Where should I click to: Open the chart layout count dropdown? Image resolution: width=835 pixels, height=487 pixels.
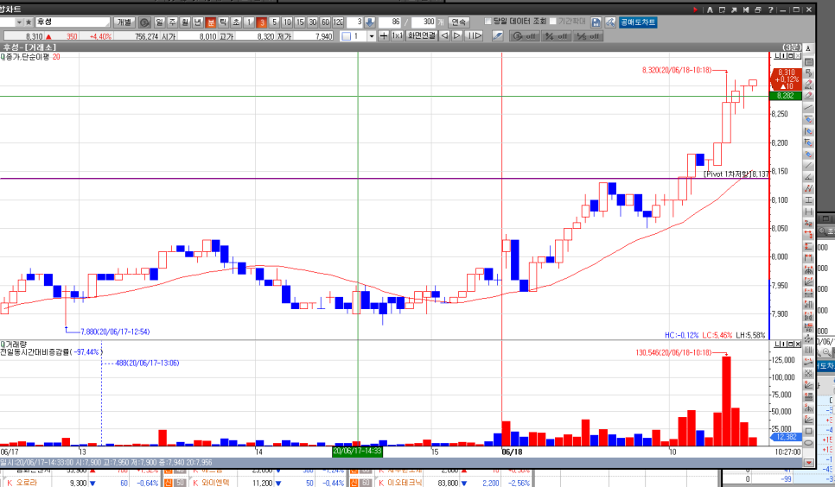371,36
